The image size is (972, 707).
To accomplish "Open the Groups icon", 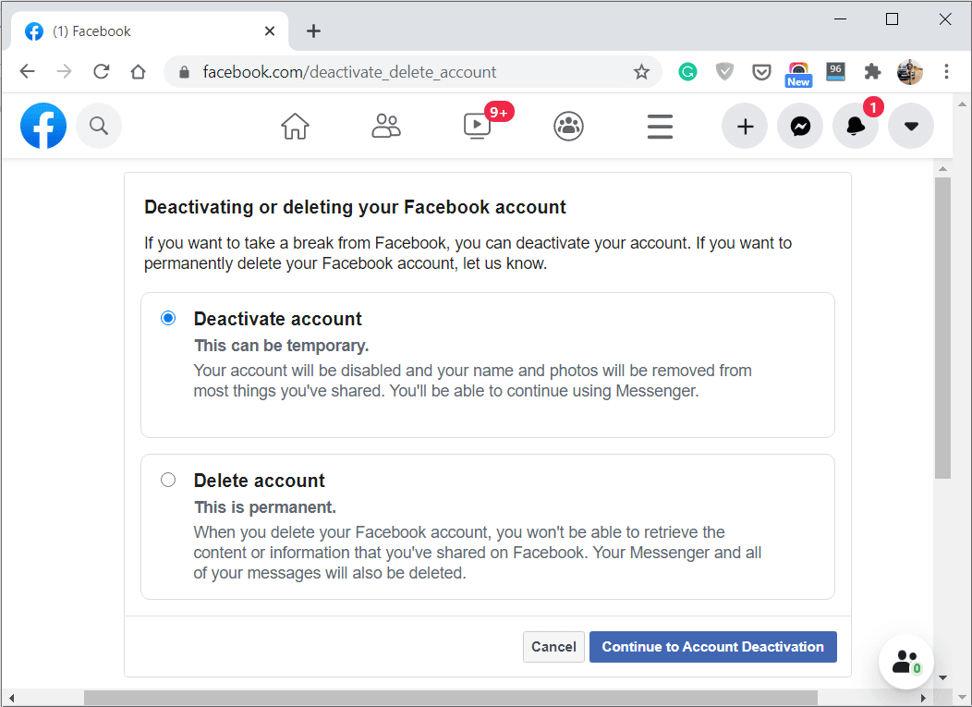I will click(568, 126).
